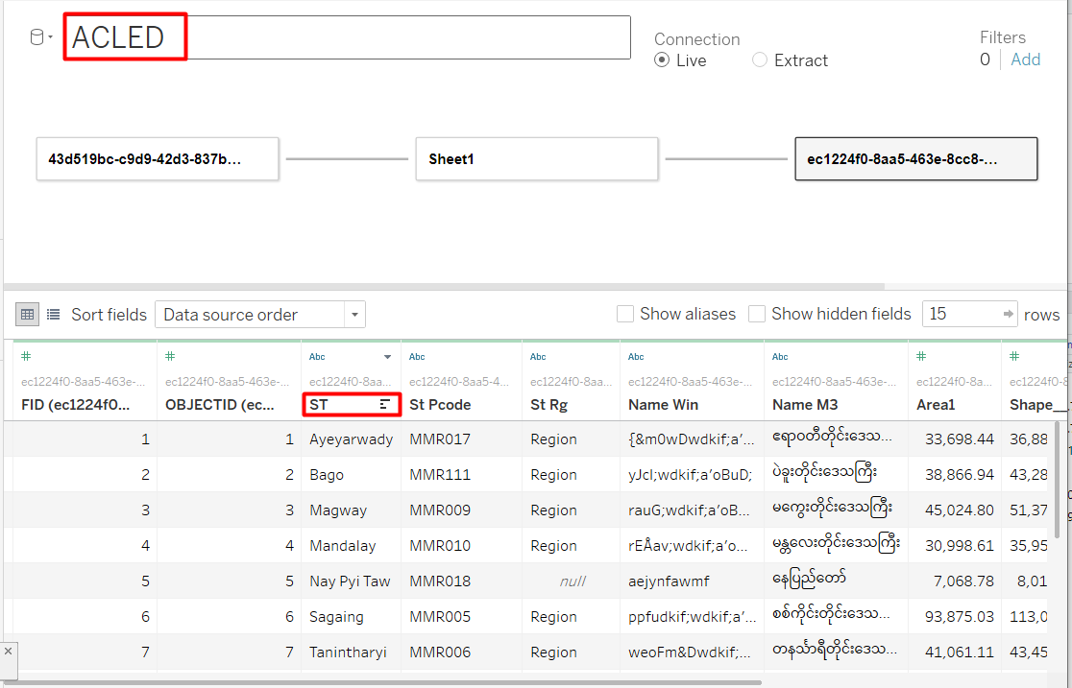Click the sort icon in ST column

(385, 405)
